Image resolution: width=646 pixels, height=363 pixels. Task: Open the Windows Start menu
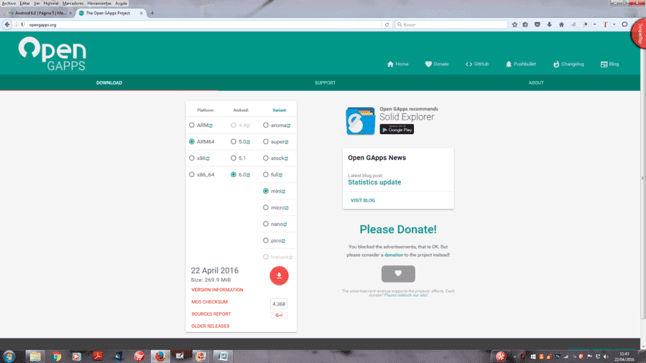[9, 356]
